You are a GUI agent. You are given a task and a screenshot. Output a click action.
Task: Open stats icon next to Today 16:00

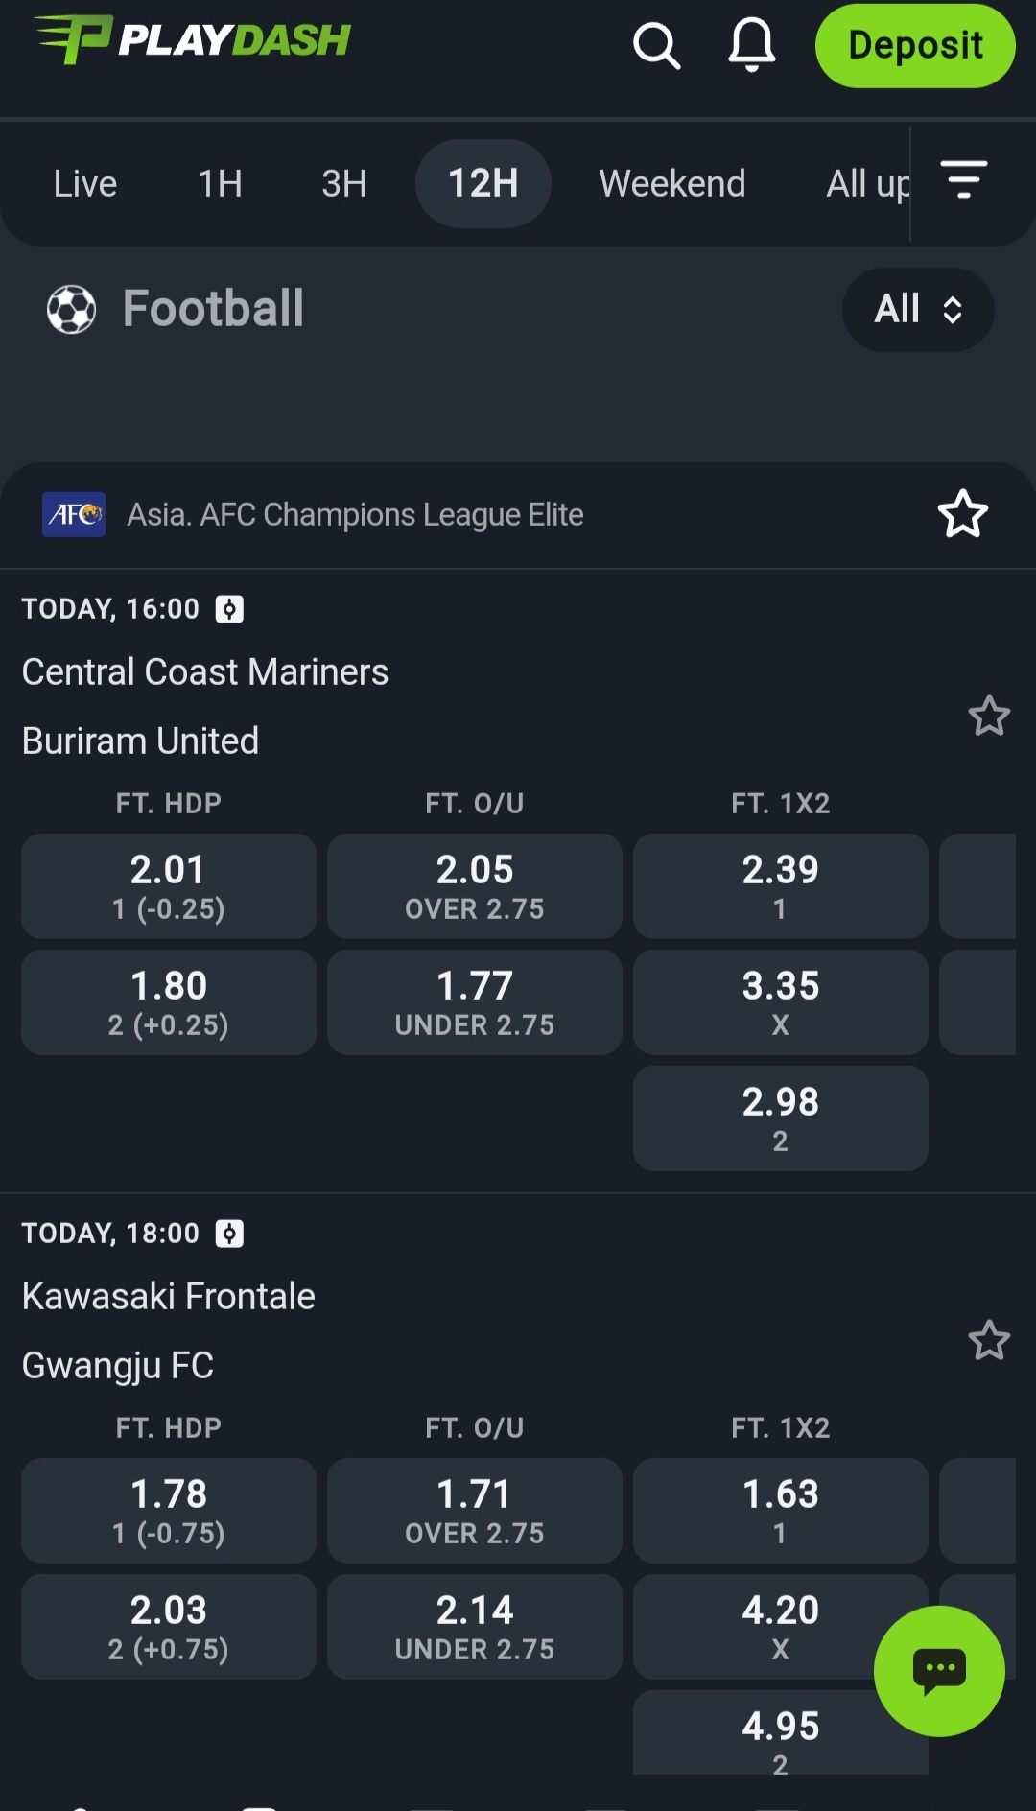click(x=229, y=609)
